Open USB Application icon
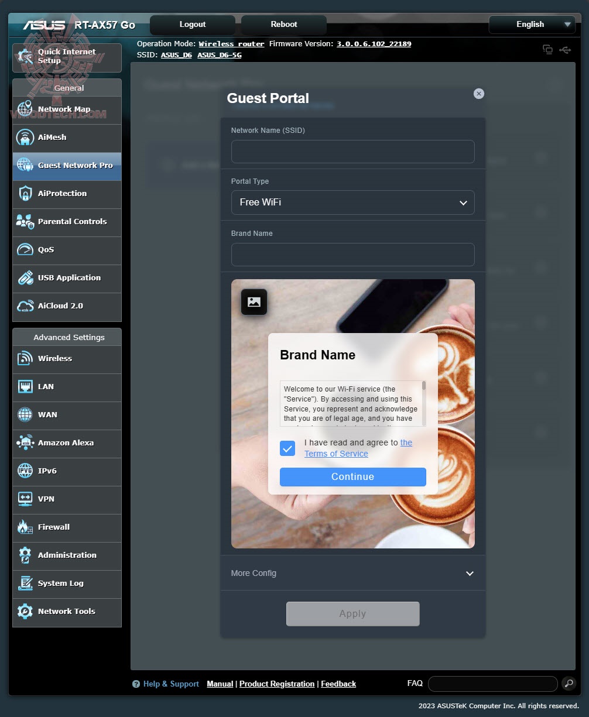The width and height of the screenshot is (589, 717). click(x=25, y=277)
